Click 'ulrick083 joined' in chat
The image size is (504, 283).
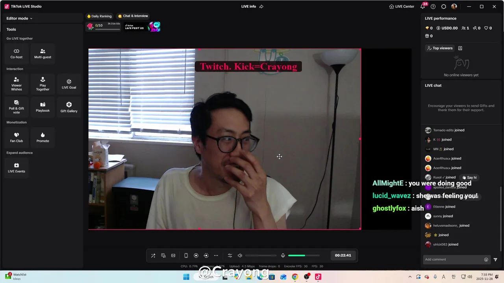tap(445, 244)
